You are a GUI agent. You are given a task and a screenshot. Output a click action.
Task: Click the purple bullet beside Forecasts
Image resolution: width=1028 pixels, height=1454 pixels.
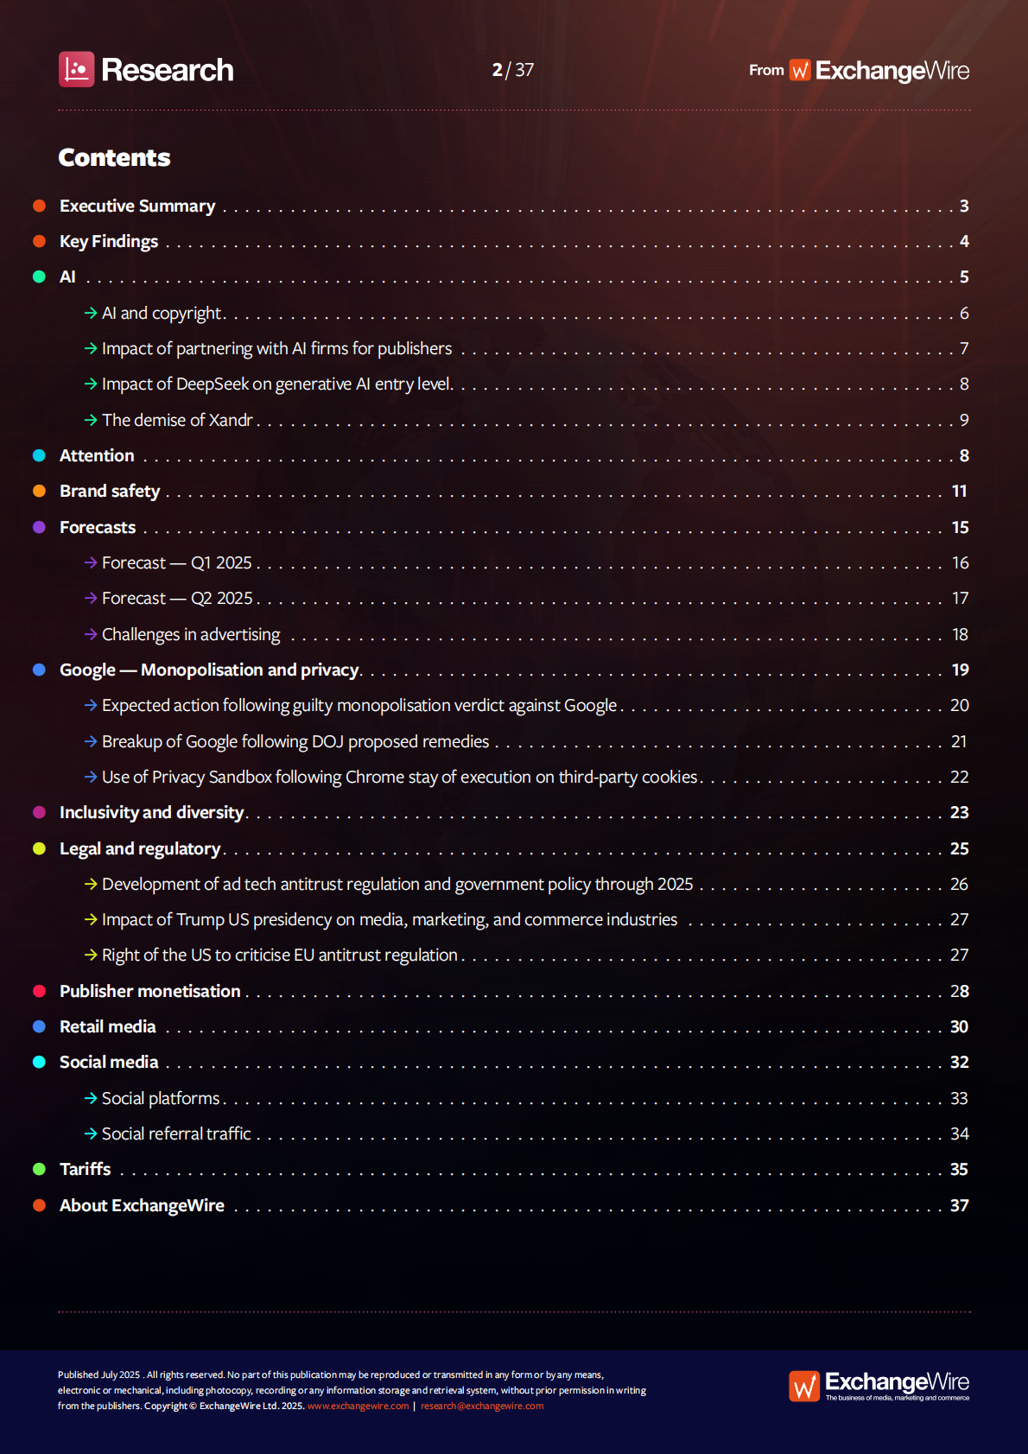[x=39, y=527]
